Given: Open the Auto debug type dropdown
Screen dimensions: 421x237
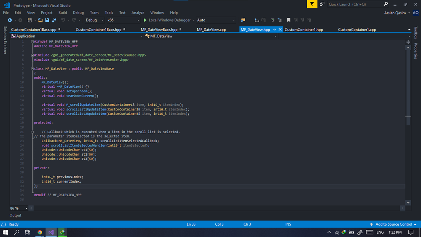Looking at the screenshot, I should click(216, 20).
